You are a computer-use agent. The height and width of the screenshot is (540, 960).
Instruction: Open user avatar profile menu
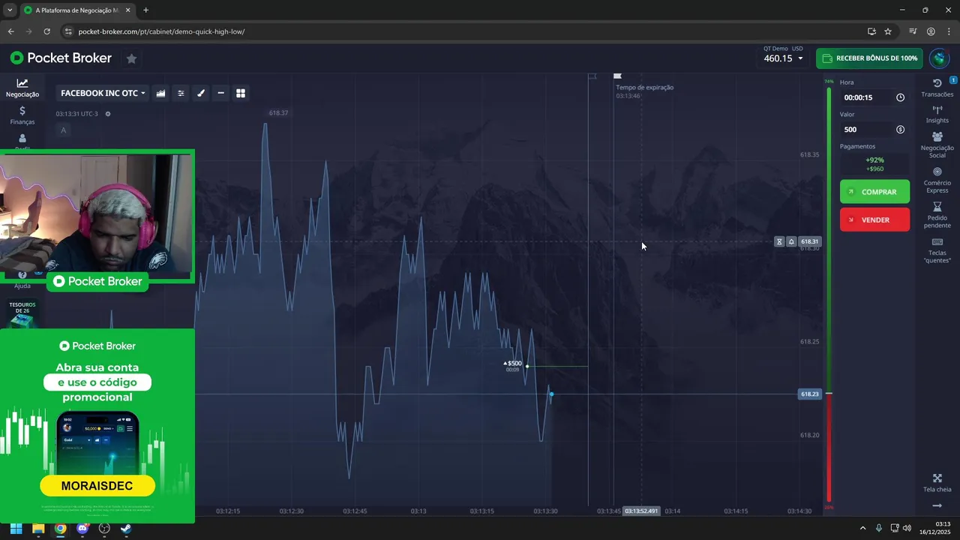tap(939, 58)
